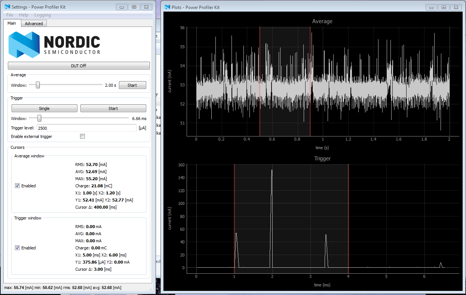The width and height of the screenshot is (466, 295).
Task: Click the 'Trigger' plot title in Plots window
Action: click(322, 159)
